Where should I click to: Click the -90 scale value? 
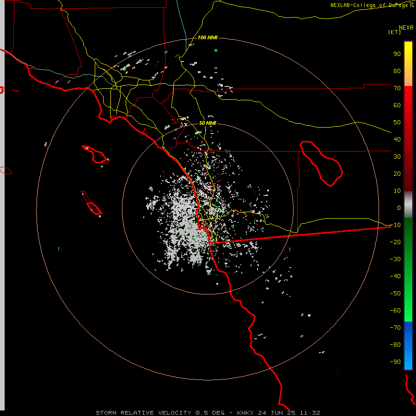coord(395,361)
